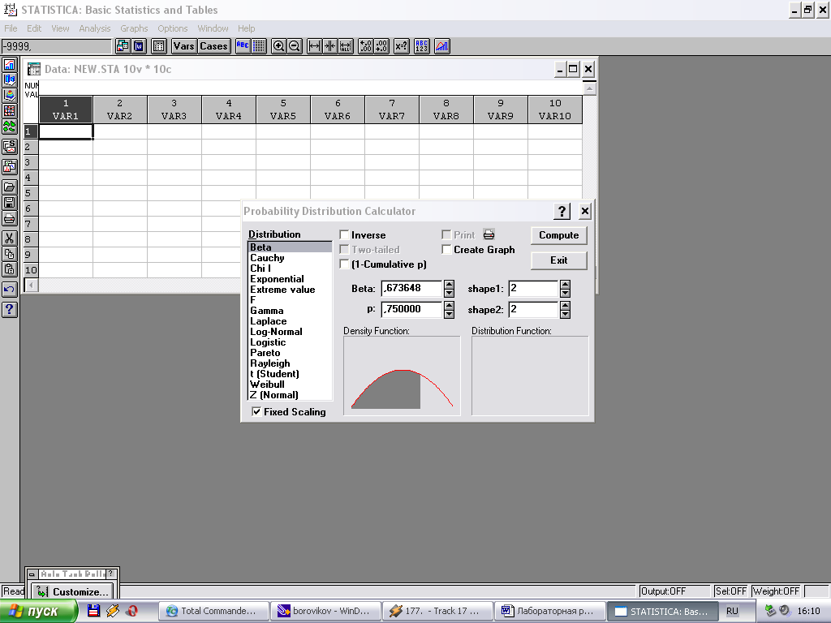Open the Window menu
This screenshot has width=831, height=623.
[213, 28]
